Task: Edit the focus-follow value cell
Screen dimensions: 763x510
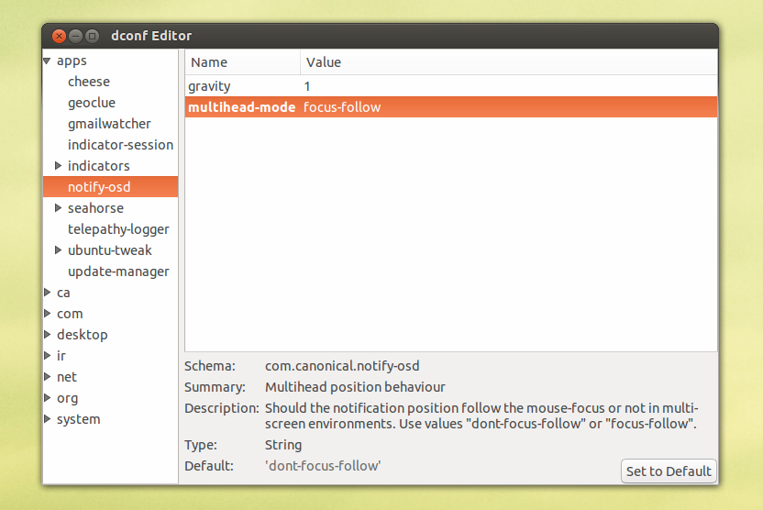Action: [342, 107]
